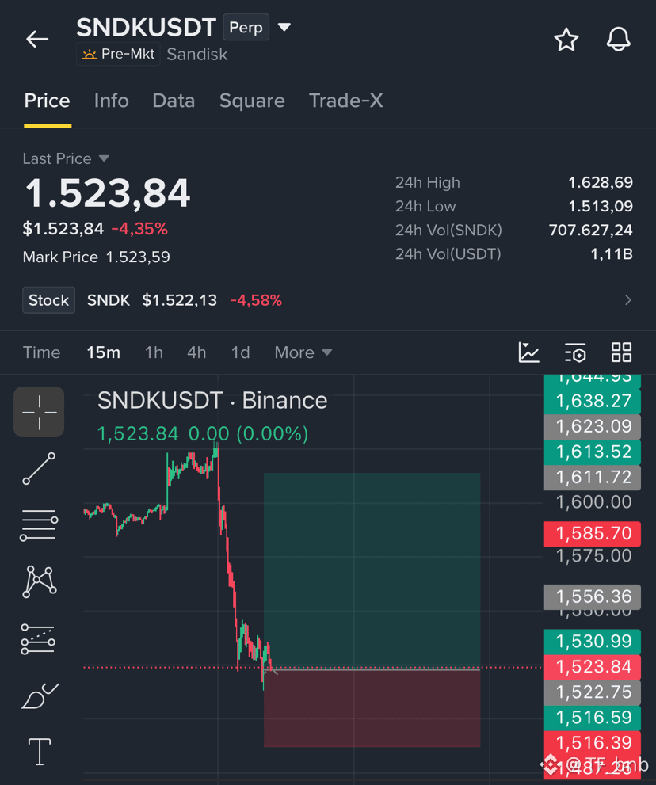
Task: Tap the 1,523.84 current price label
Action: pos(593,667)
